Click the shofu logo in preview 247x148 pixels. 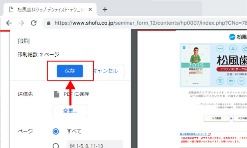pos(232,37)
